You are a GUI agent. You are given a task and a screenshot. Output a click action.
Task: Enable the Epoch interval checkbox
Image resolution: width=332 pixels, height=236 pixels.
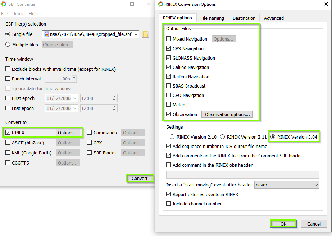(x=8, y=79)
